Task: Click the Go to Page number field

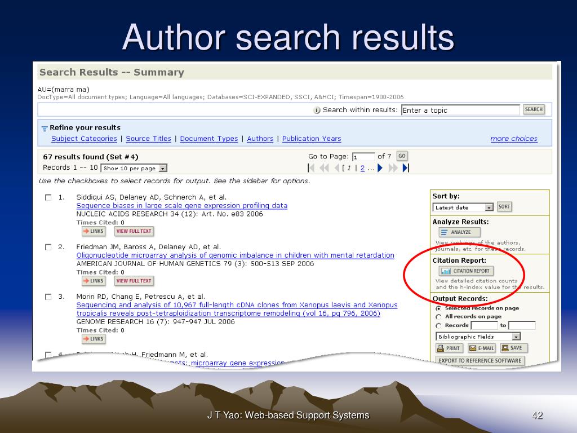Action: [x=363, y=157]
